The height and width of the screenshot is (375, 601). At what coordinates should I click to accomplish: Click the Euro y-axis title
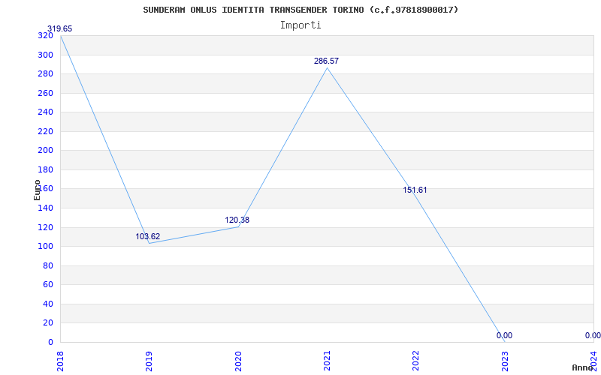coord(37,190)
